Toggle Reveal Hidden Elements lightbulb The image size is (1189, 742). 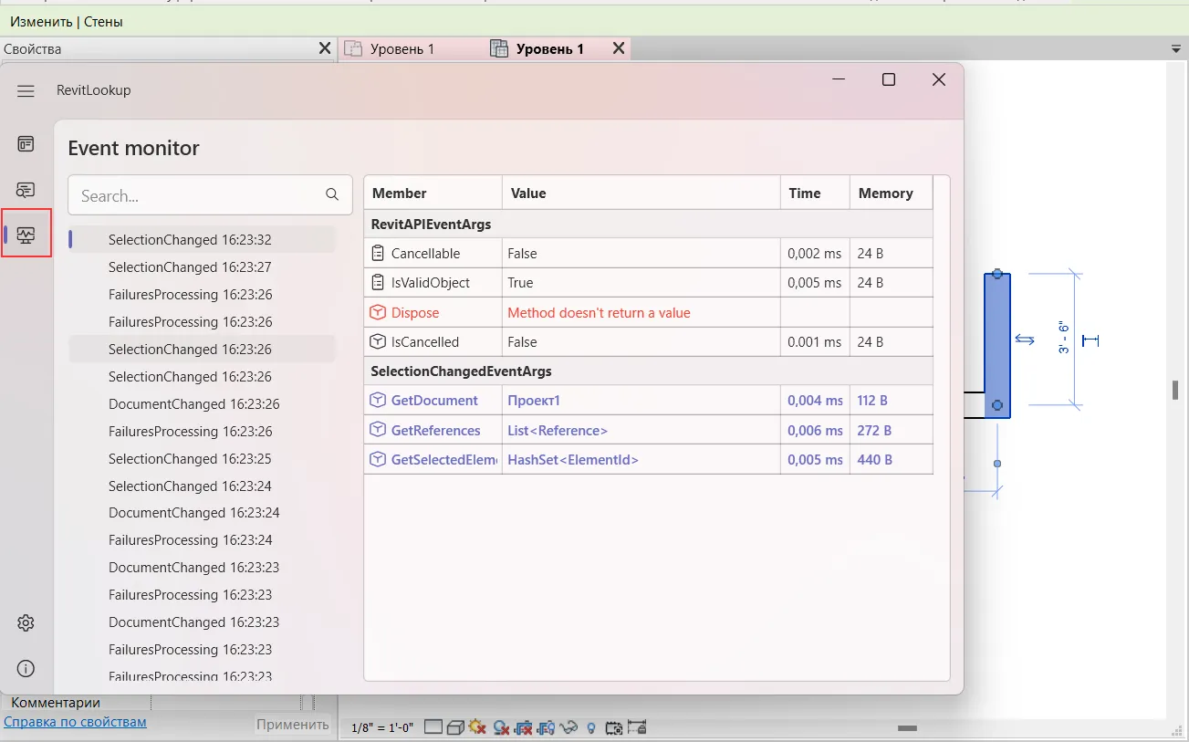[x=591, y=727]
